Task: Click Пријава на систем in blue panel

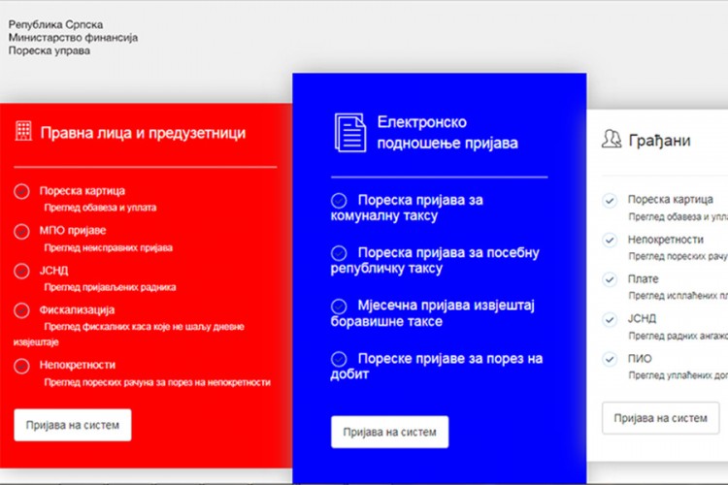Action: [x=389, y=432]
